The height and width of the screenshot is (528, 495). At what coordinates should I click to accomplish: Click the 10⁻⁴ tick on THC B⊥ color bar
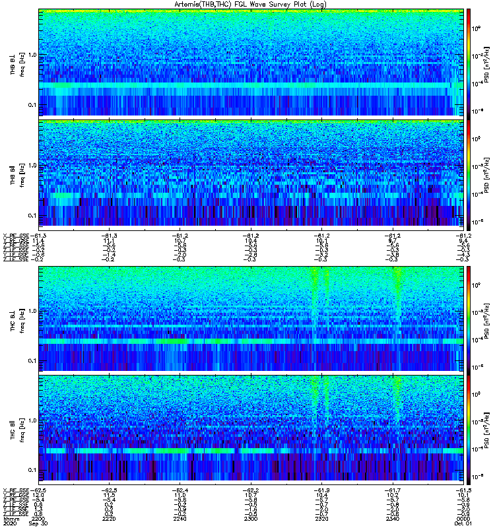pos(477,340)
